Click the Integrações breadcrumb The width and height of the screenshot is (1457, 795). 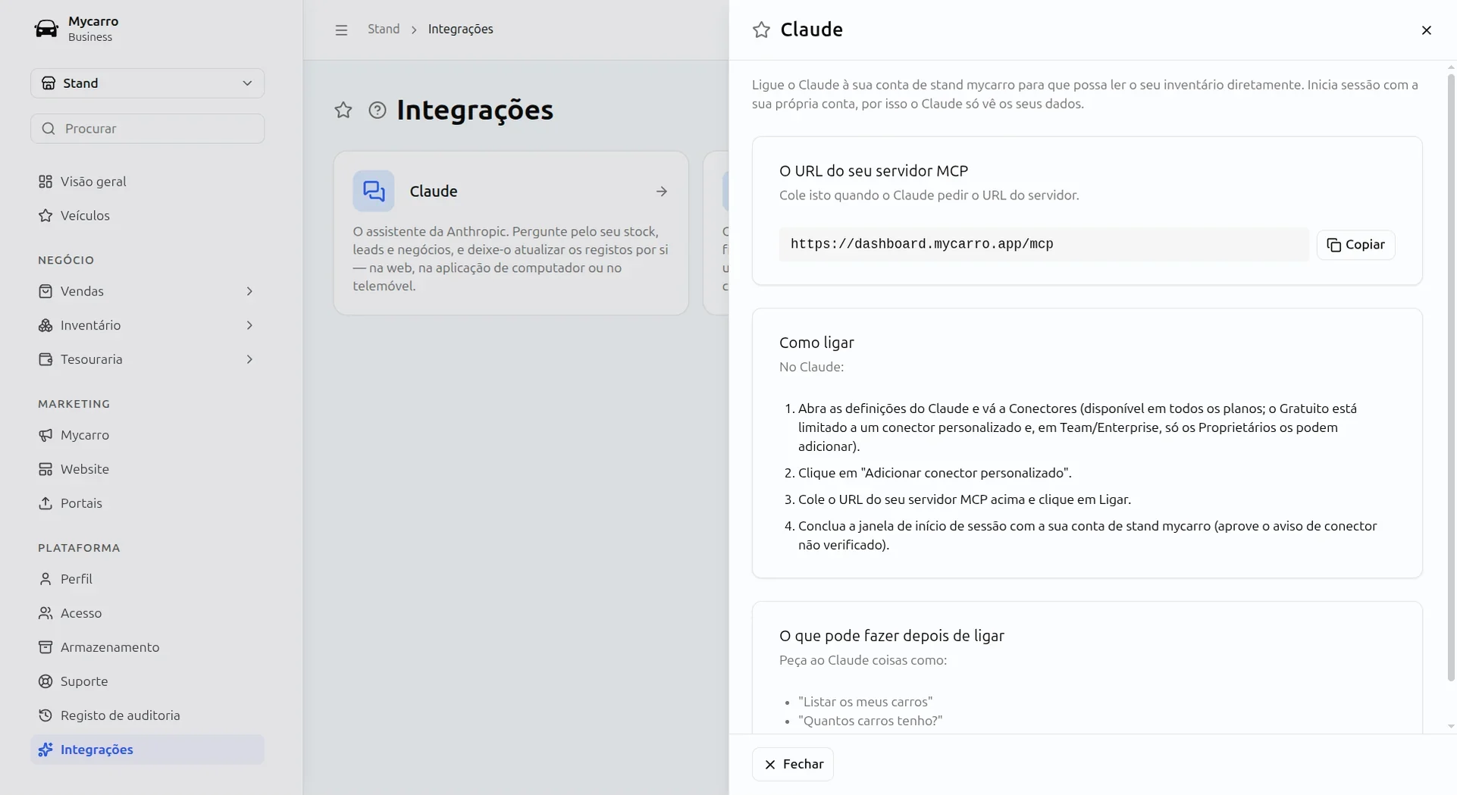460,30
